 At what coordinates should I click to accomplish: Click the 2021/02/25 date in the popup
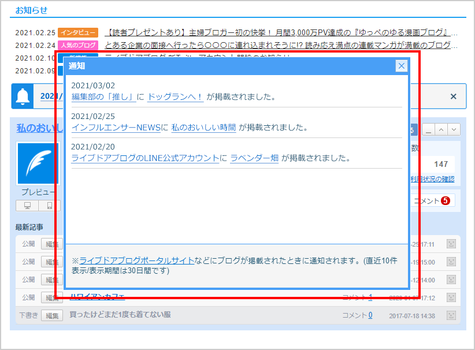tap(93, 116)
